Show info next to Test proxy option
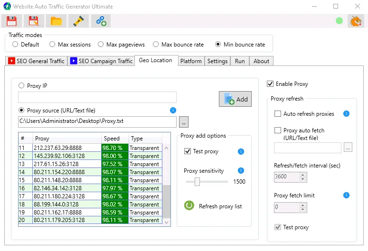Image resolution: width=368 pixels, height=251 pixels. [241, 151]
